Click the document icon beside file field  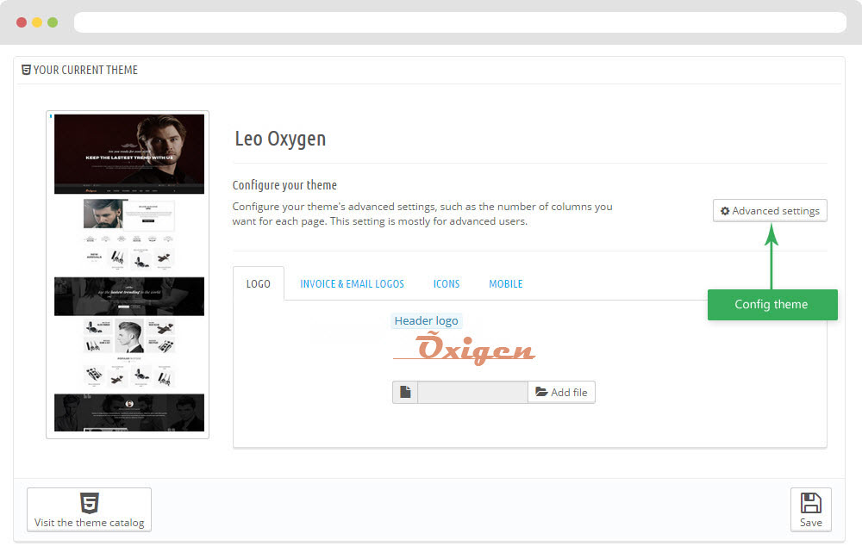coord(405,392)
